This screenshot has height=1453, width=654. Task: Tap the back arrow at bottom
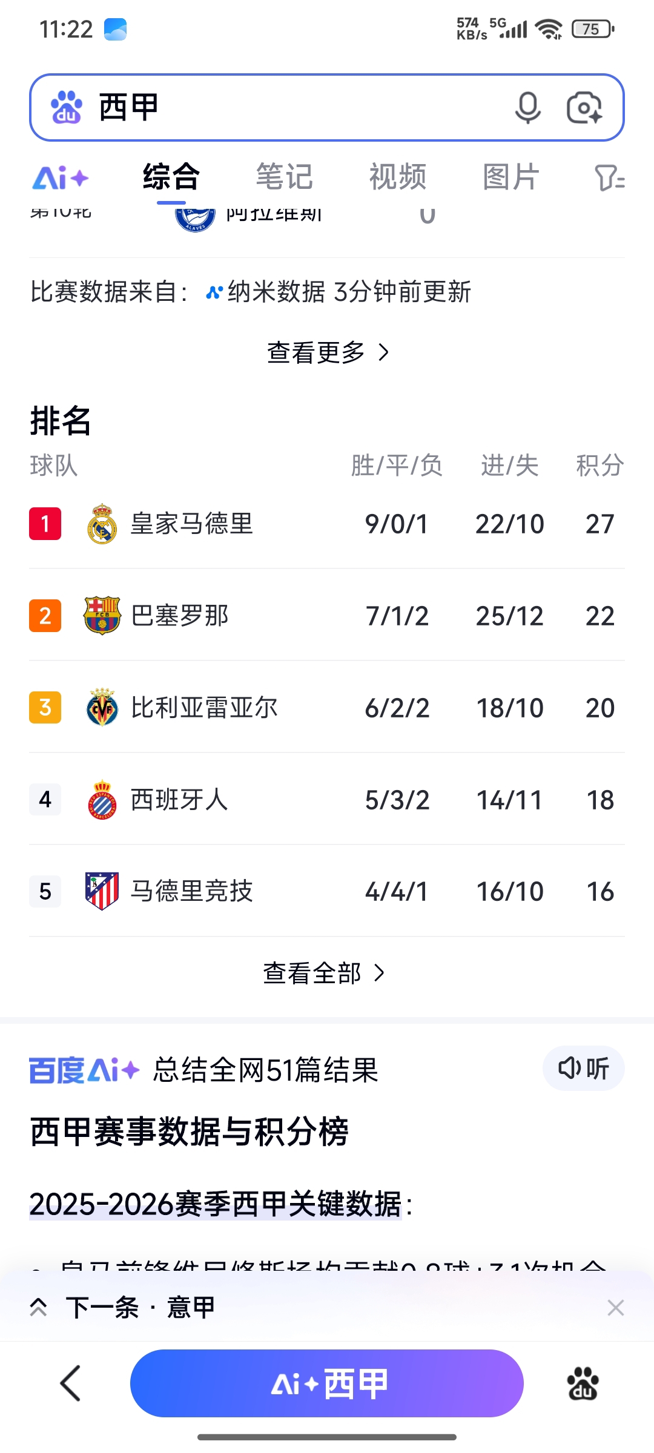click(71, 1383)
